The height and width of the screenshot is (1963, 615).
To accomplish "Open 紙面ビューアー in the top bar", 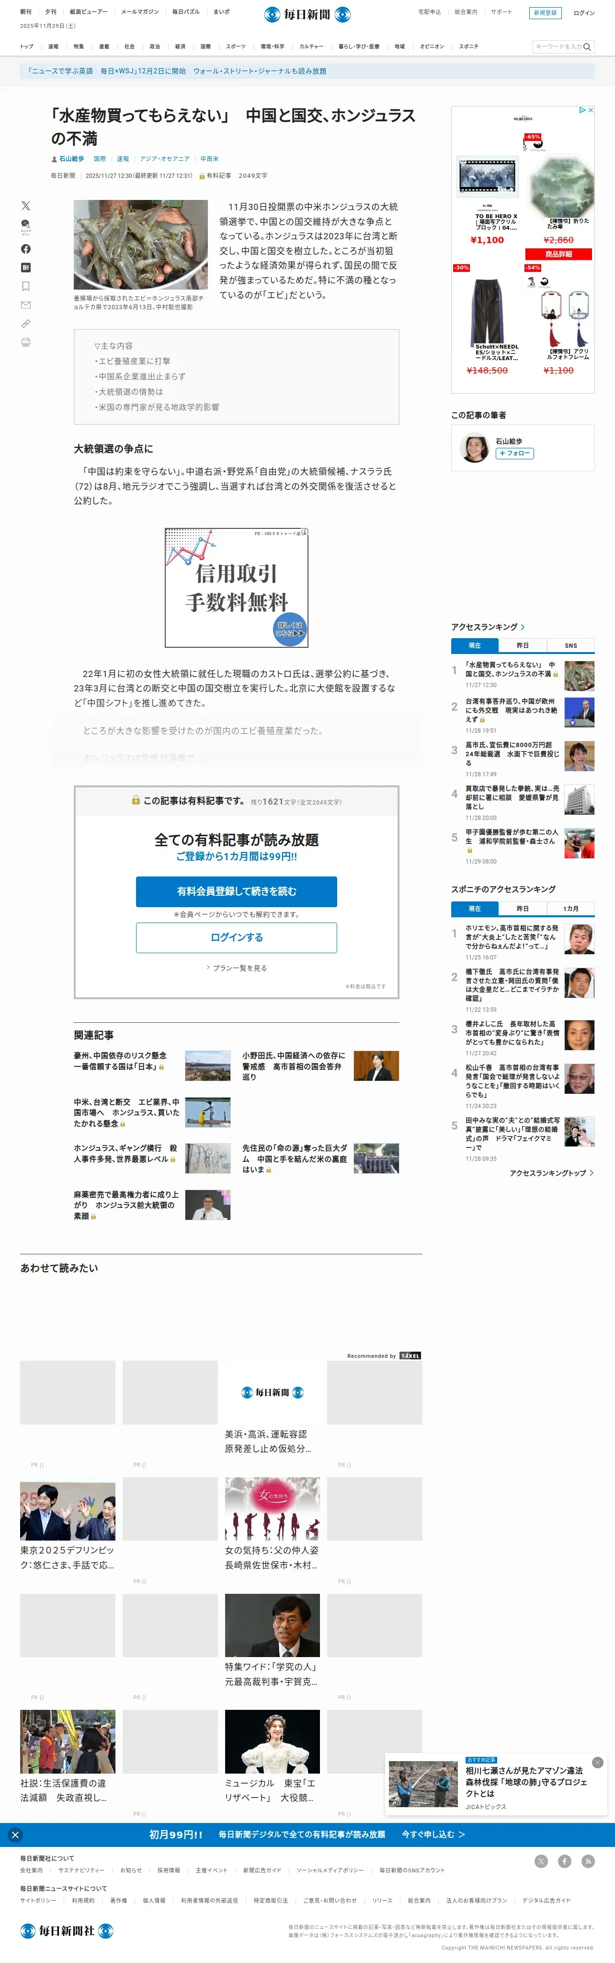I will point(88,12).
